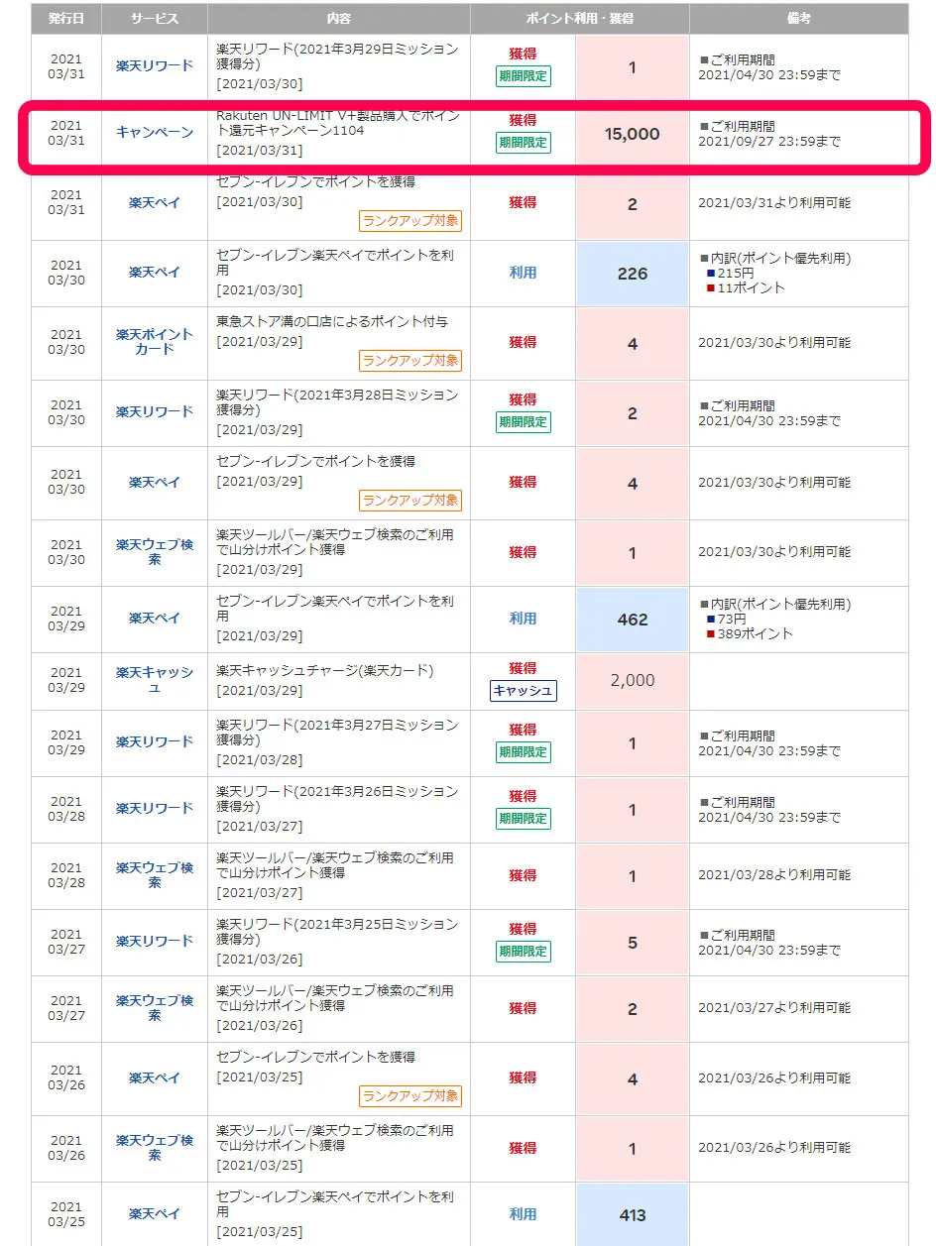
Task: Click ランクアップ対象 badge in 東急ストア row
Action: tap(410, 360)
